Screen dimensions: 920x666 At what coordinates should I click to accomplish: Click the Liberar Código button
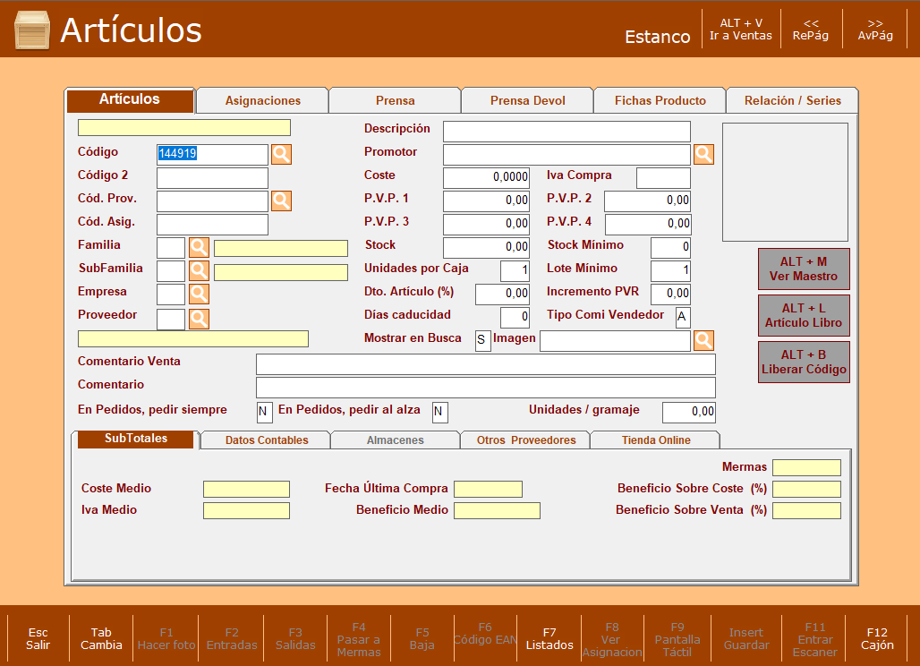click(804, 362)
